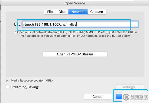
Task: Click the round watermark logo icon
Action: point(126,97)
